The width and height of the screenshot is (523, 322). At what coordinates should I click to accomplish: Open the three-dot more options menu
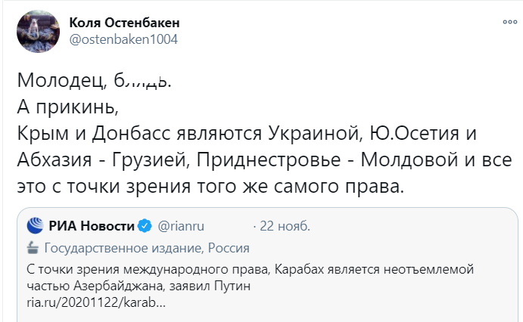pyautogui.click(x=509, y=22)
